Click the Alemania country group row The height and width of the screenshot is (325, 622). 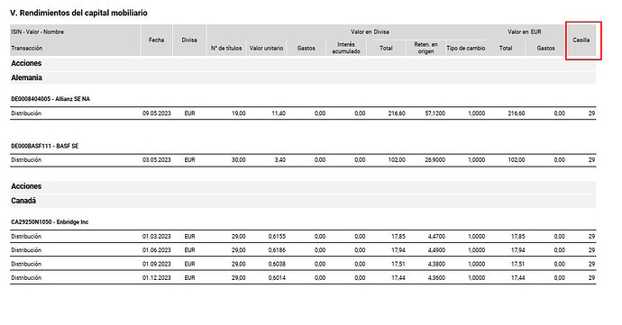303,77
